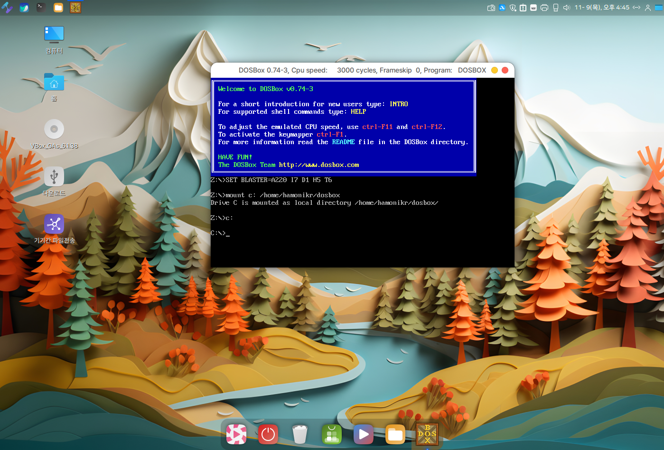Open the trash can in the dock

300,434
